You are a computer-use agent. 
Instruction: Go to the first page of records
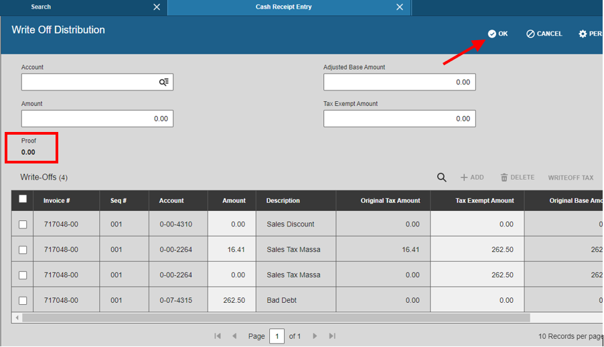pos(218,336)
